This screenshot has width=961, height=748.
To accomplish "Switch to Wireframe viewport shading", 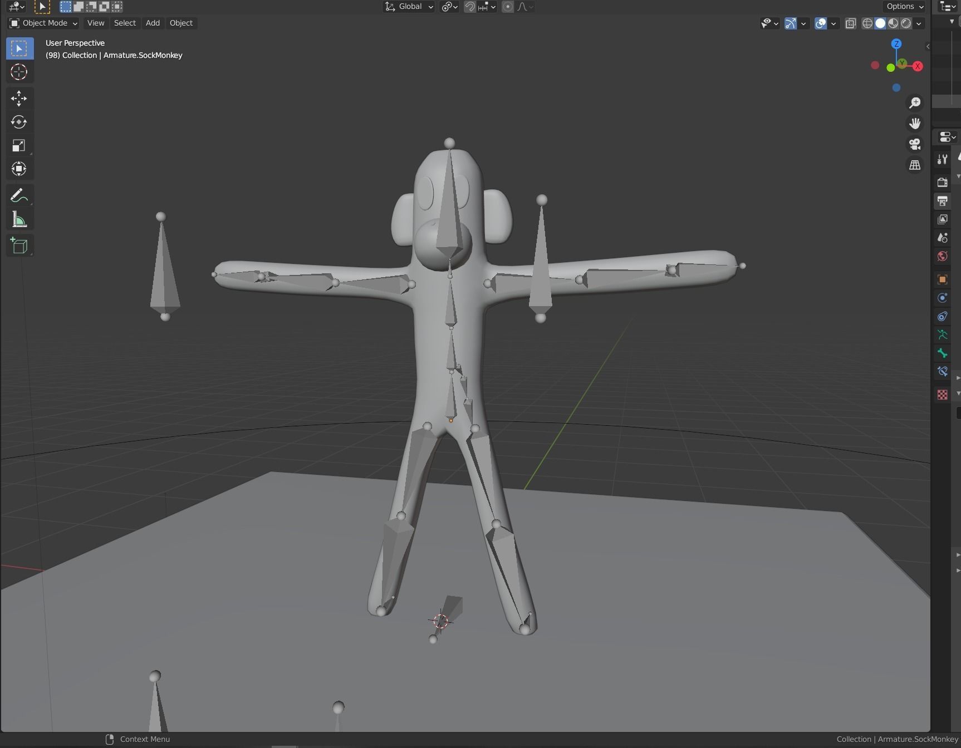I will point(867,23).
